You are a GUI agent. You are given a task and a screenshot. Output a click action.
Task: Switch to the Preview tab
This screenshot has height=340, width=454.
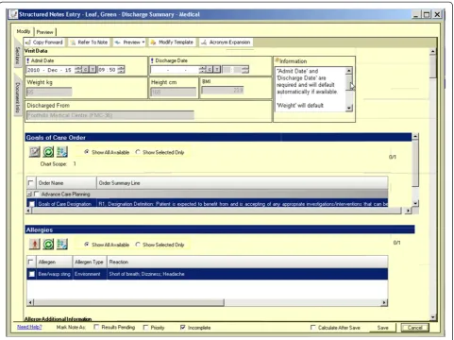coord(44,32)
